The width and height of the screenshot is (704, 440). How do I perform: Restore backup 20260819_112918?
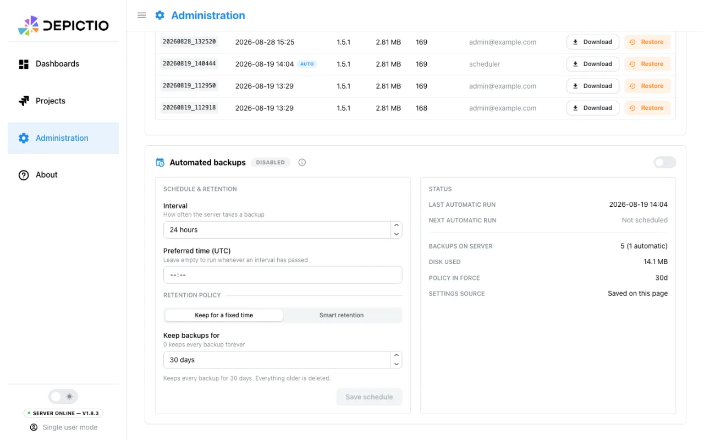coord(647,108)
